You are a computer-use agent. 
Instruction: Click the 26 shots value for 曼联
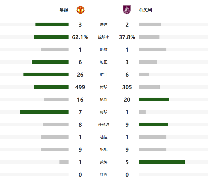(80, 75)
